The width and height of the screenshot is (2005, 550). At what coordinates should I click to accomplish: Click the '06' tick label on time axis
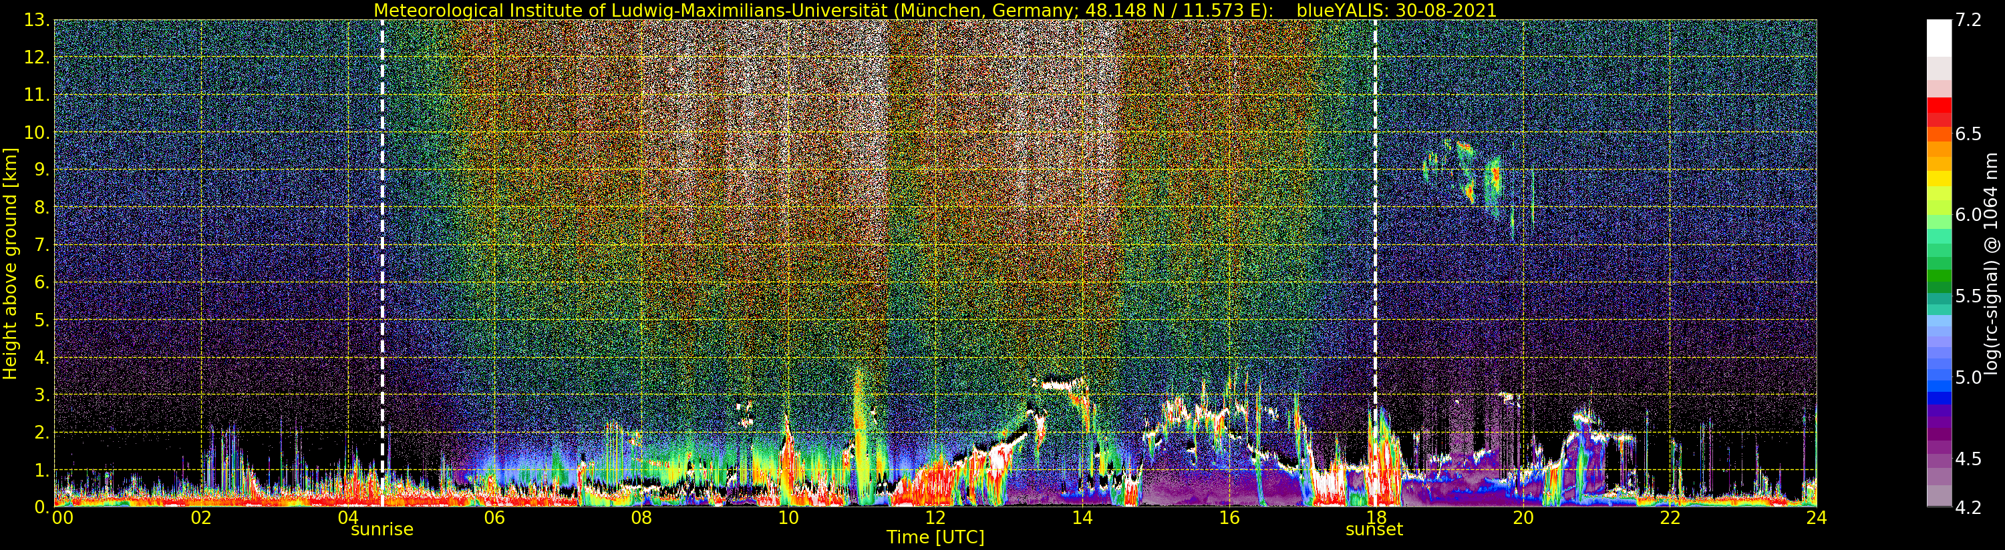495,518
